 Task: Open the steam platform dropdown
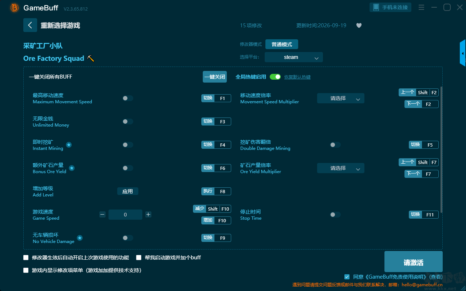pyautogui.click(x=294, y=57)
